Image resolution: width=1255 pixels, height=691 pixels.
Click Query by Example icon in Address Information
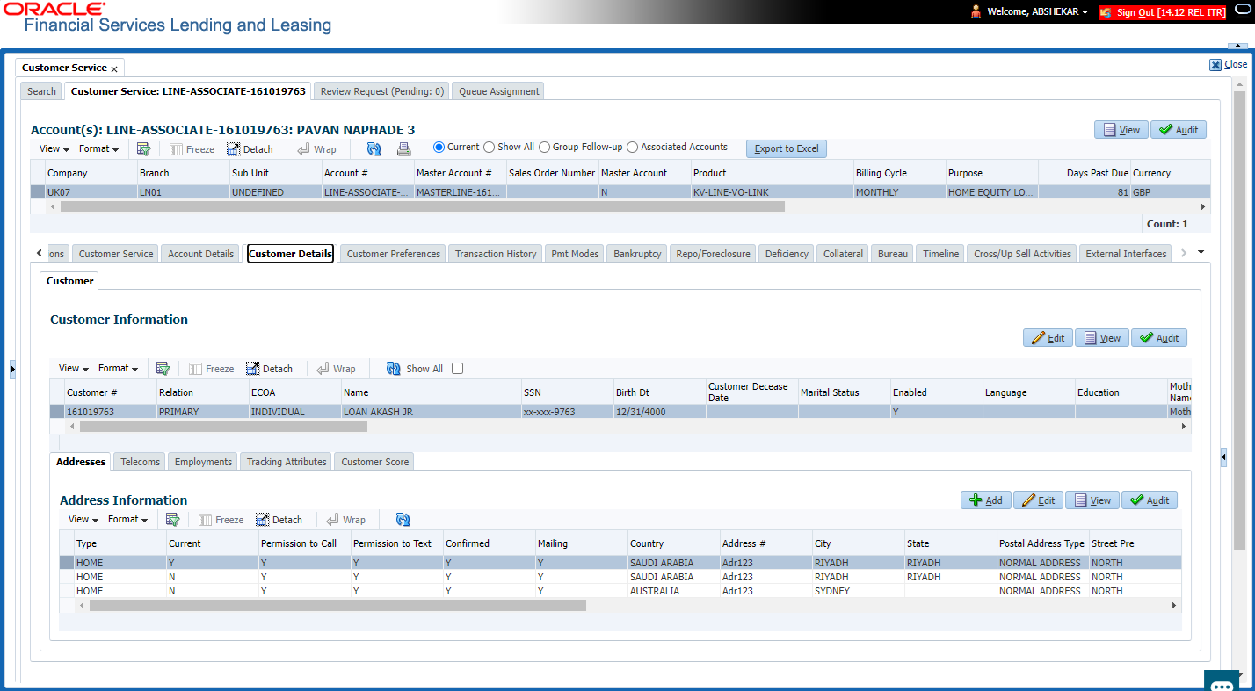coord(172,520)
